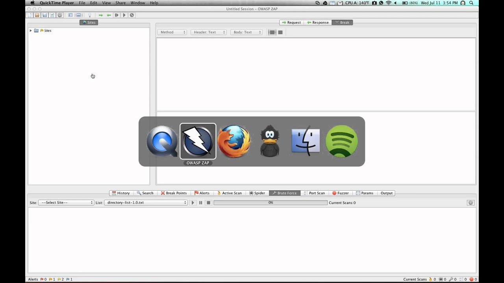This screenshot has height=283, width=504.
Task: Switch to the Response tab
Action: tap(318, 22)
